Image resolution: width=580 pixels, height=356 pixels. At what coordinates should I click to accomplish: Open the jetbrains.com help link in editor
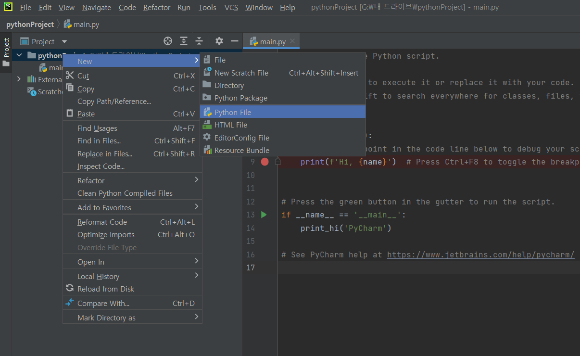(x=480, y=254)
